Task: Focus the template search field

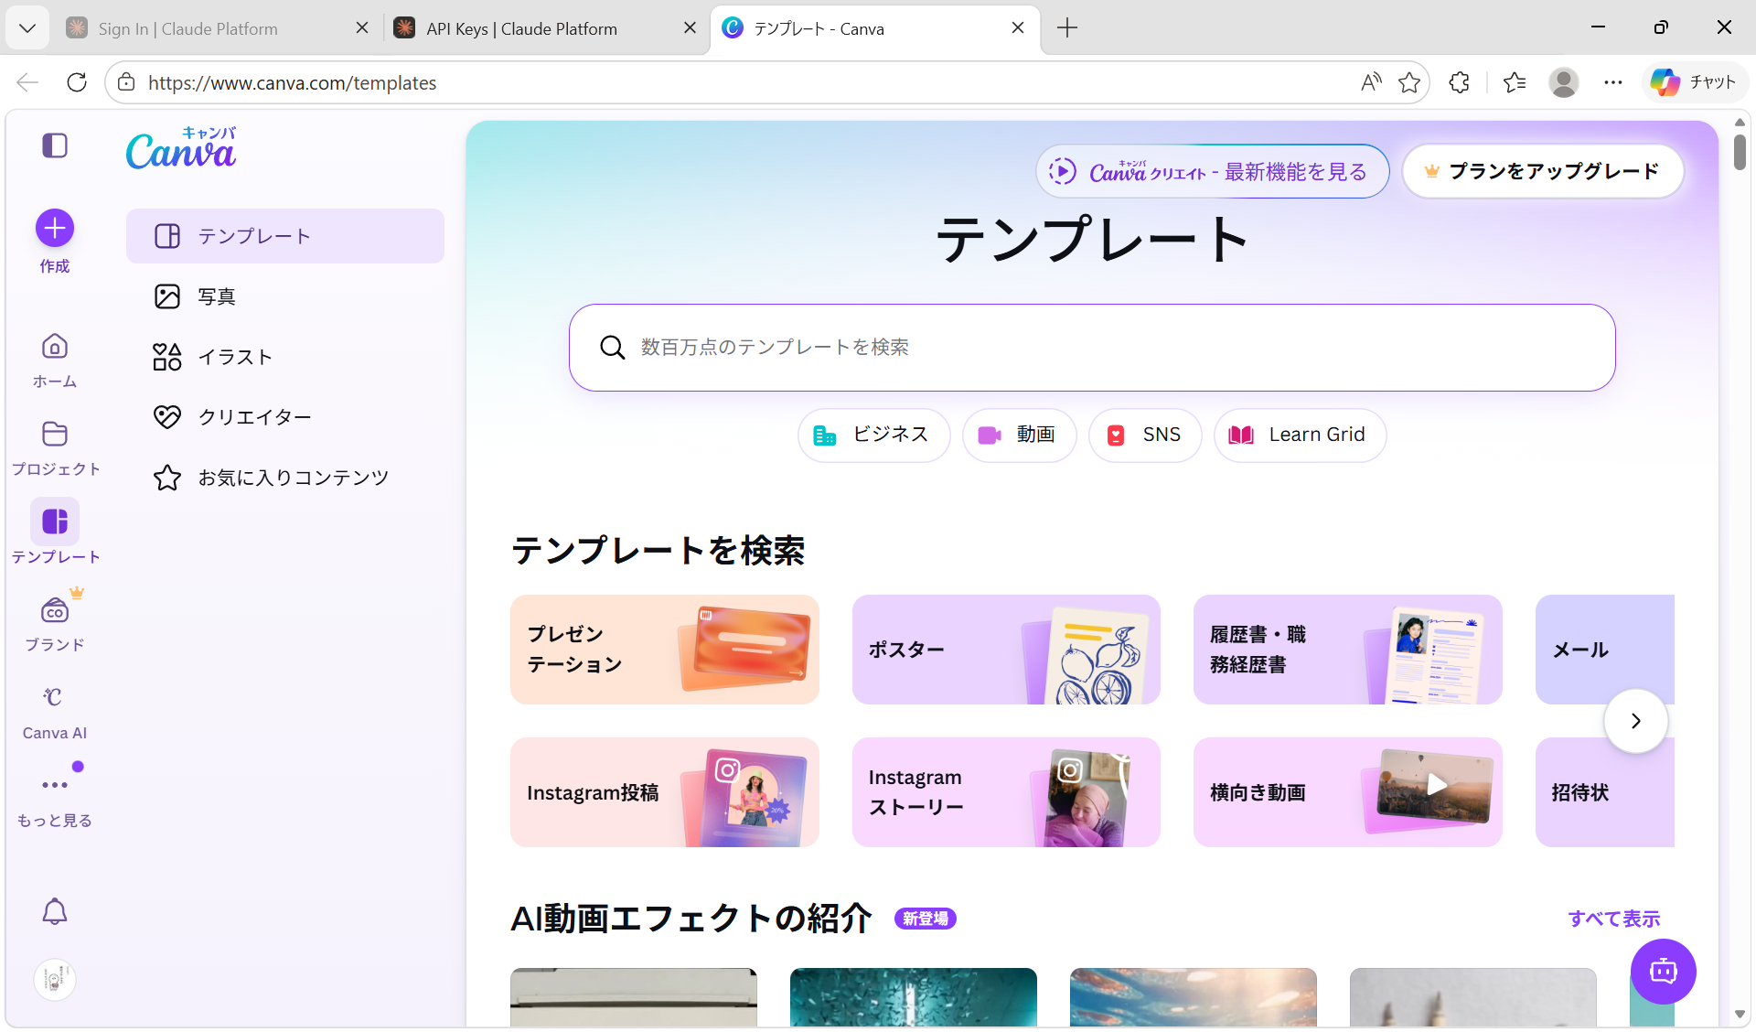Action: click(x=1092, y=348)
